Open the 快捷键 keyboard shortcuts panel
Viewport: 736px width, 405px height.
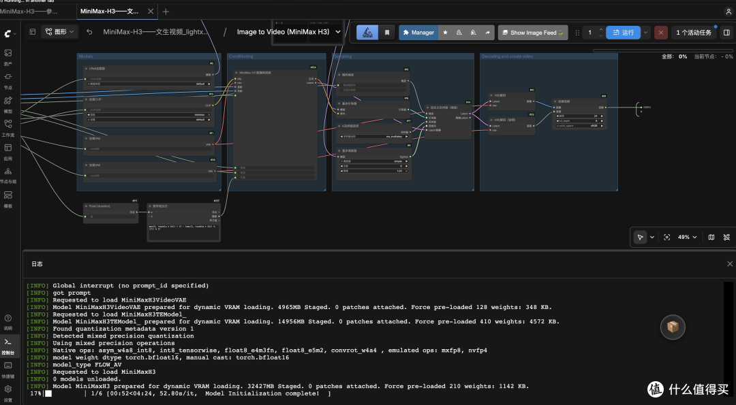pos(8,369)
